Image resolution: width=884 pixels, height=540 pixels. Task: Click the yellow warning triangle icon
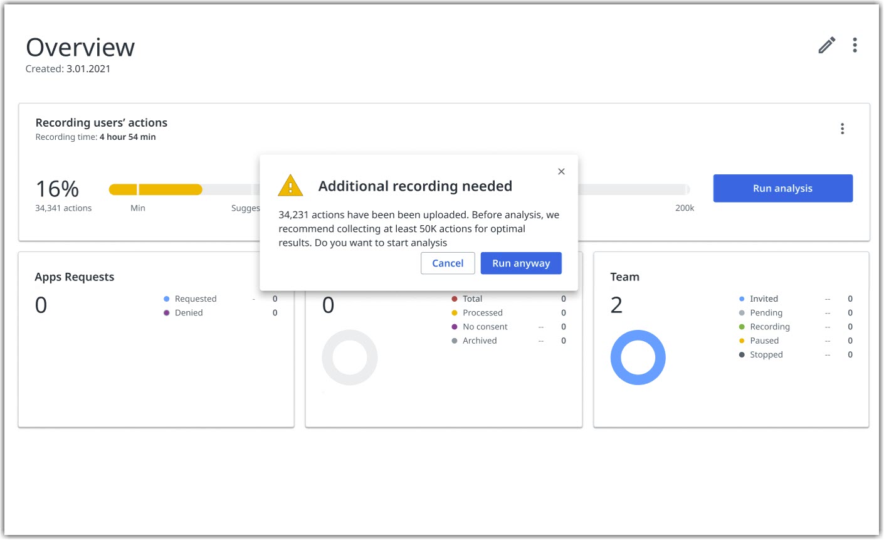290,186
